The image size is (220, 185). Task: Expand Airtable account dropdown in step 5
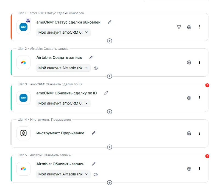coord(63,174)
